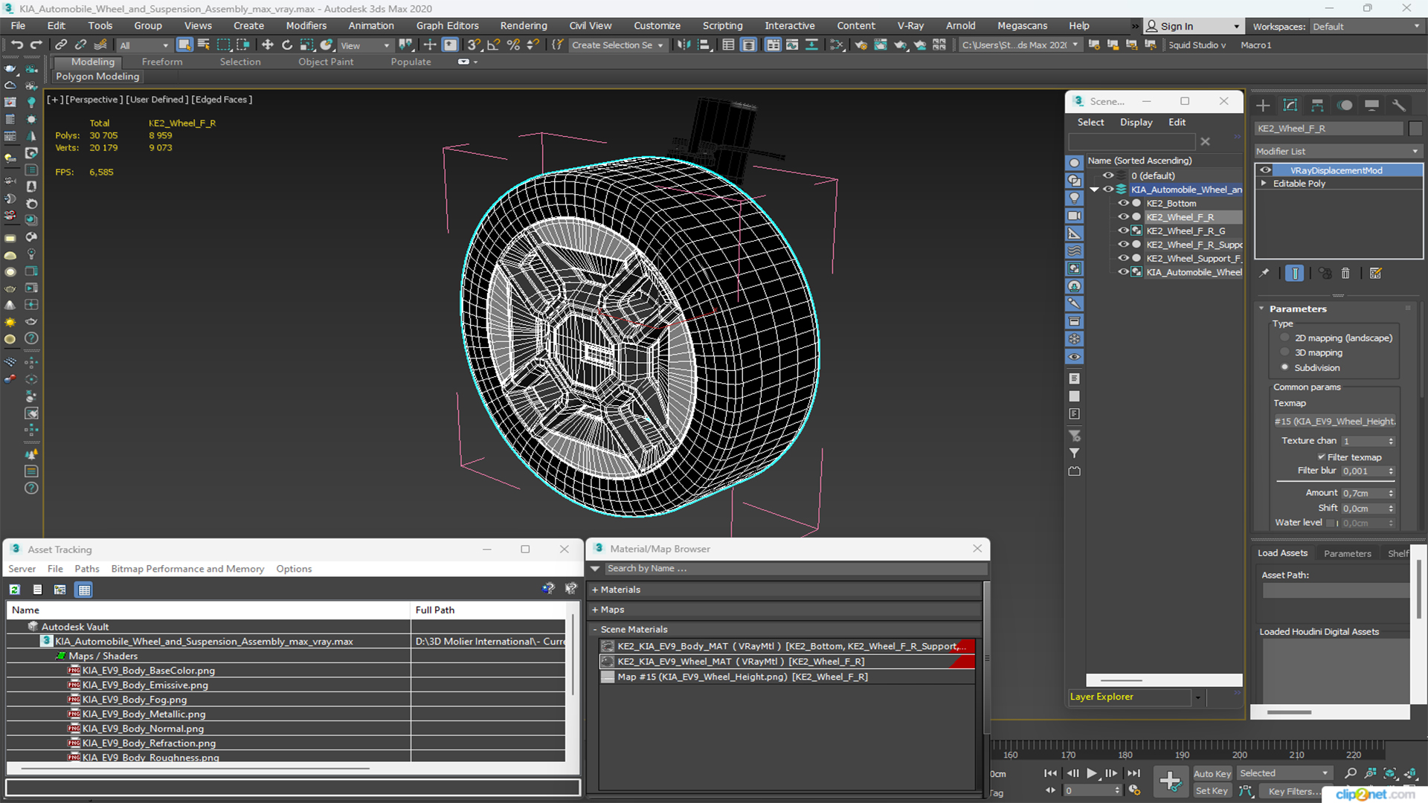Click the Key Filters button
The image size is (1428, 803).
click(1294, 791)
